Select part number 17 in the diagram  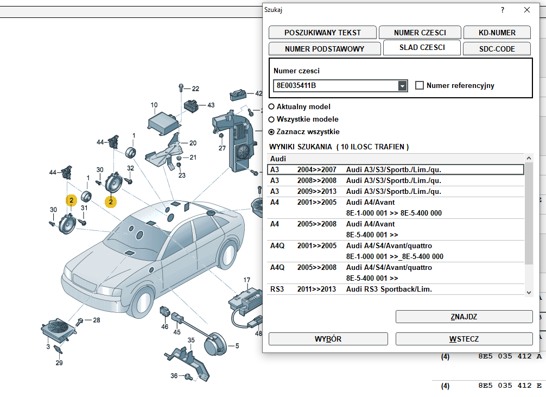tap(246, 280)
